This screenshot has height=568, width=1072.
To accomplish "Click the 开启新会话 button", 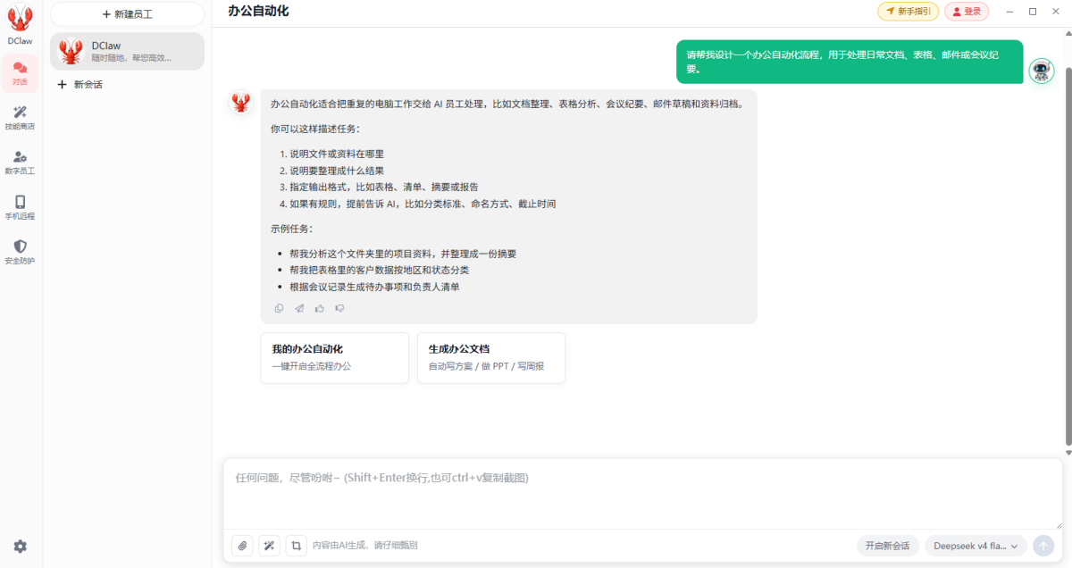I will click(888, 546).
